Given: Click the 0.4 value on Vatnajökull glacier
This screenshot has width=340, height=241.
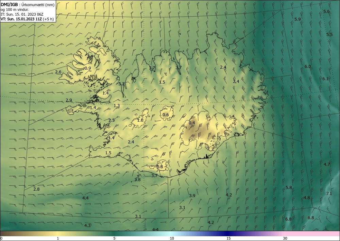Looking at the screenshot, I should tap(192, 123).
